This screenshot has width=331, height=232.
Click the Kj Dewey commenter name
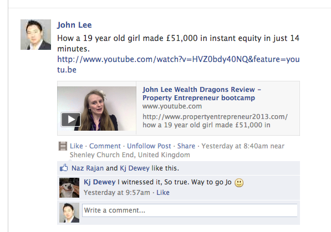100,182
